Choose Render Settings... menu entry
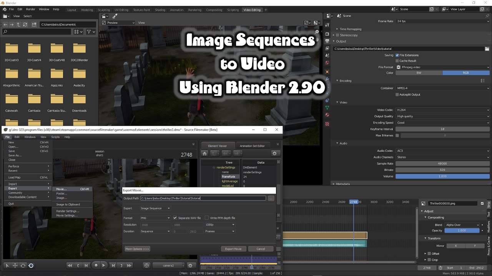Viewport: 492px width, 276px height. (68, 211)
